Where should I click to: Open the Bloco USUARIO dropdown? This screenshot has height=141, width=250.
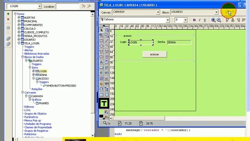(x=216, y=12)
